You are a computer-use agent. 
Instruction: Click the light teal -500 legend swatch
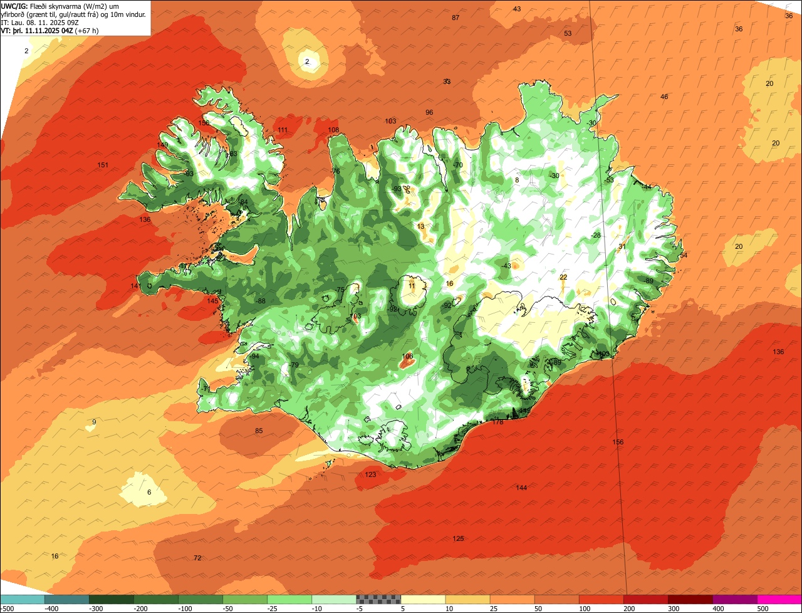point(22,599)
